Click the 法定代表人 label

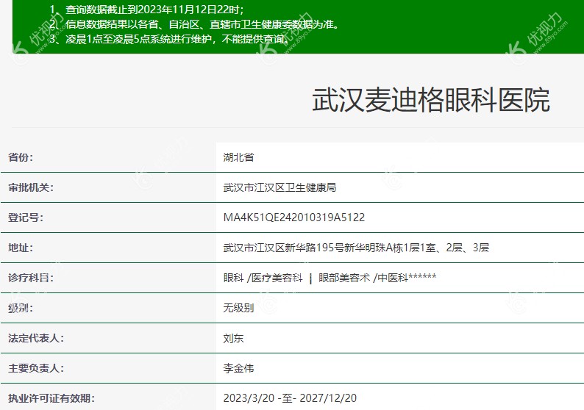[36, 338]
